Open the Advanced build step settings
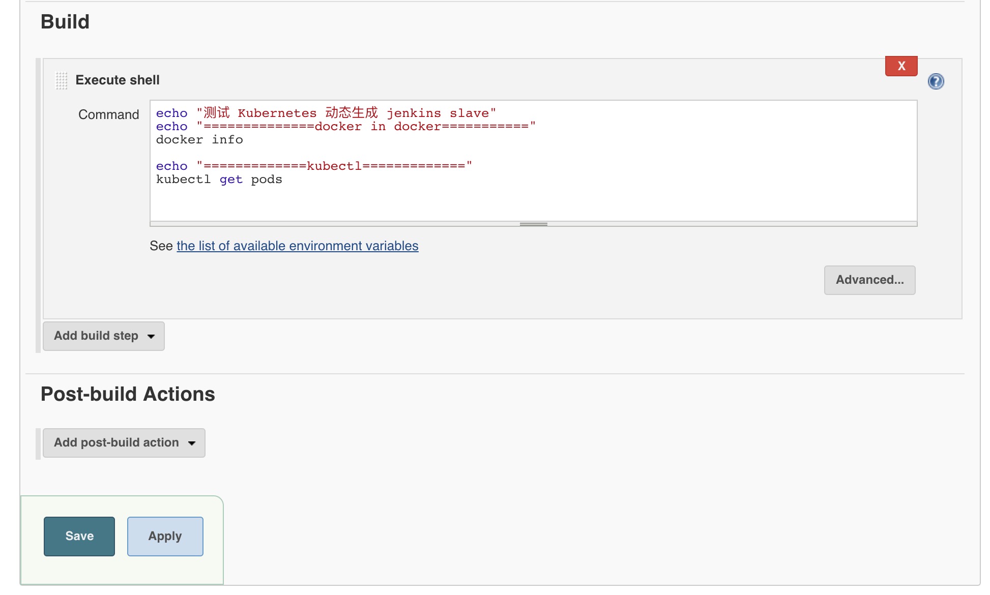 click(x=869, y=279)
